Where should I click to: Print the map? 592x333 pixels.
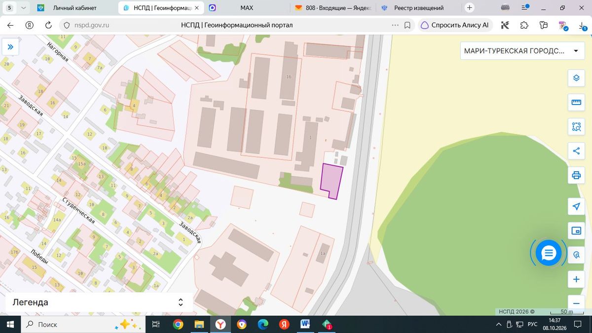tap(576, 175)
